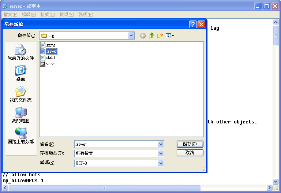Open My Recent Documents (我最近的文件)

20,52
